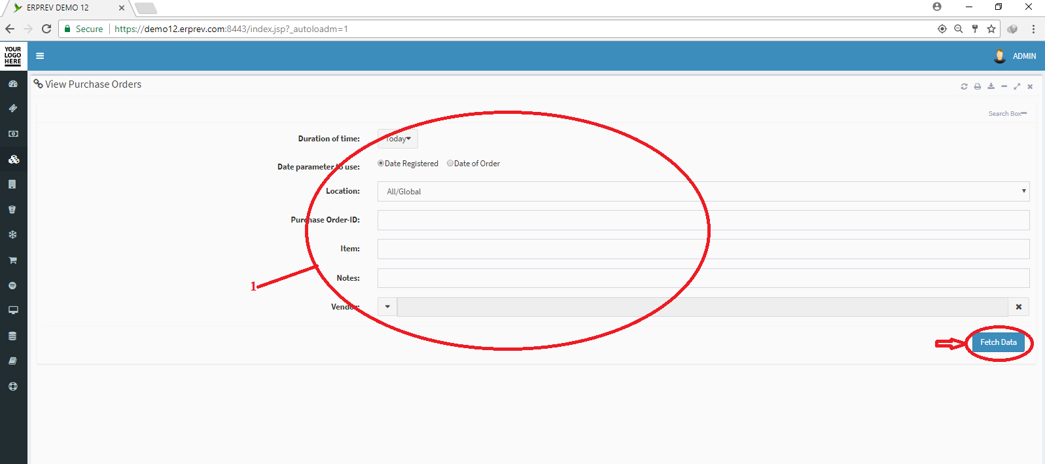Click the ADMIN user avatar
This screenshot has height=464, width=1045.
(1000, 56)
